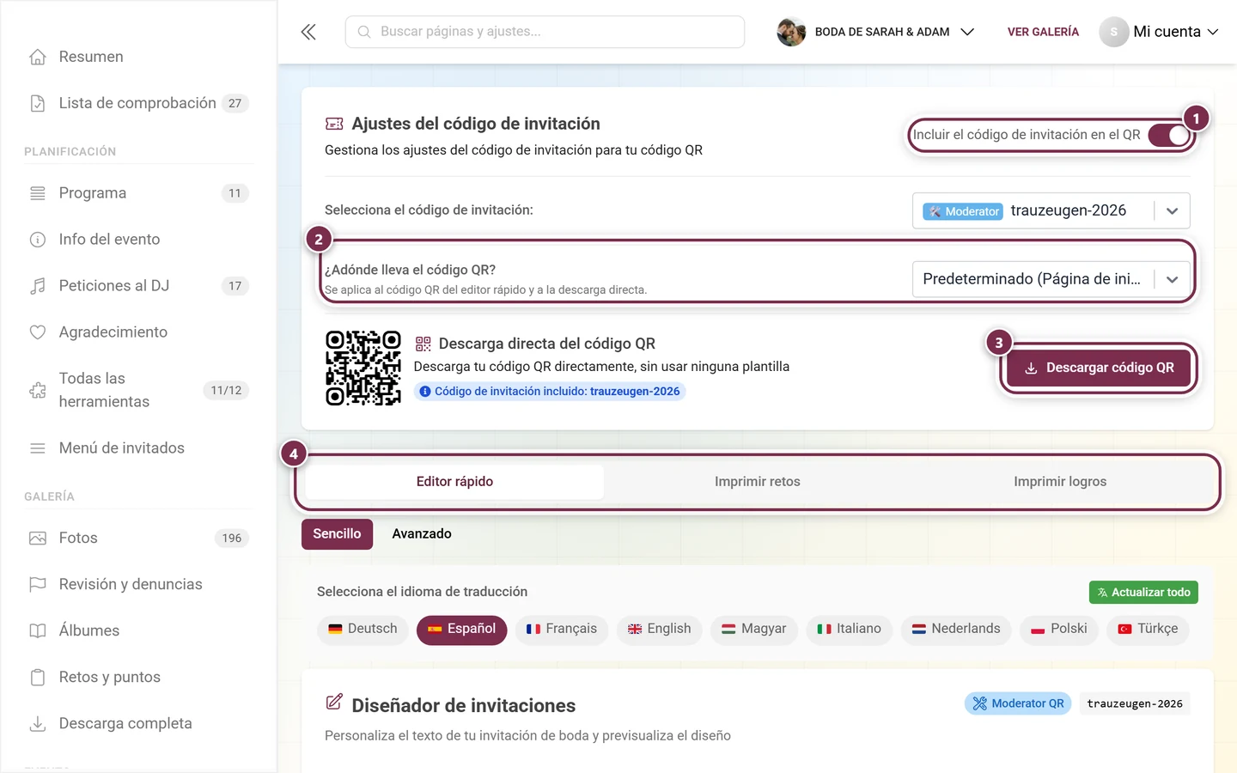Click the 11/12 badge on Todas las herramientas
Viewport: 1237px width, 773px height.
[226, 391]
